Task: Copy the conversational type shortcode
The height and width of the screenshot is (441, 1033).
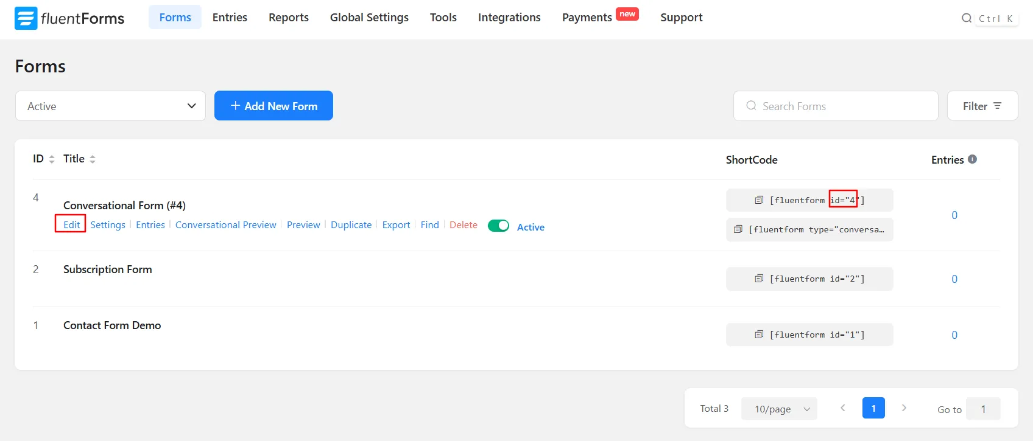Action: coord(738,229)
